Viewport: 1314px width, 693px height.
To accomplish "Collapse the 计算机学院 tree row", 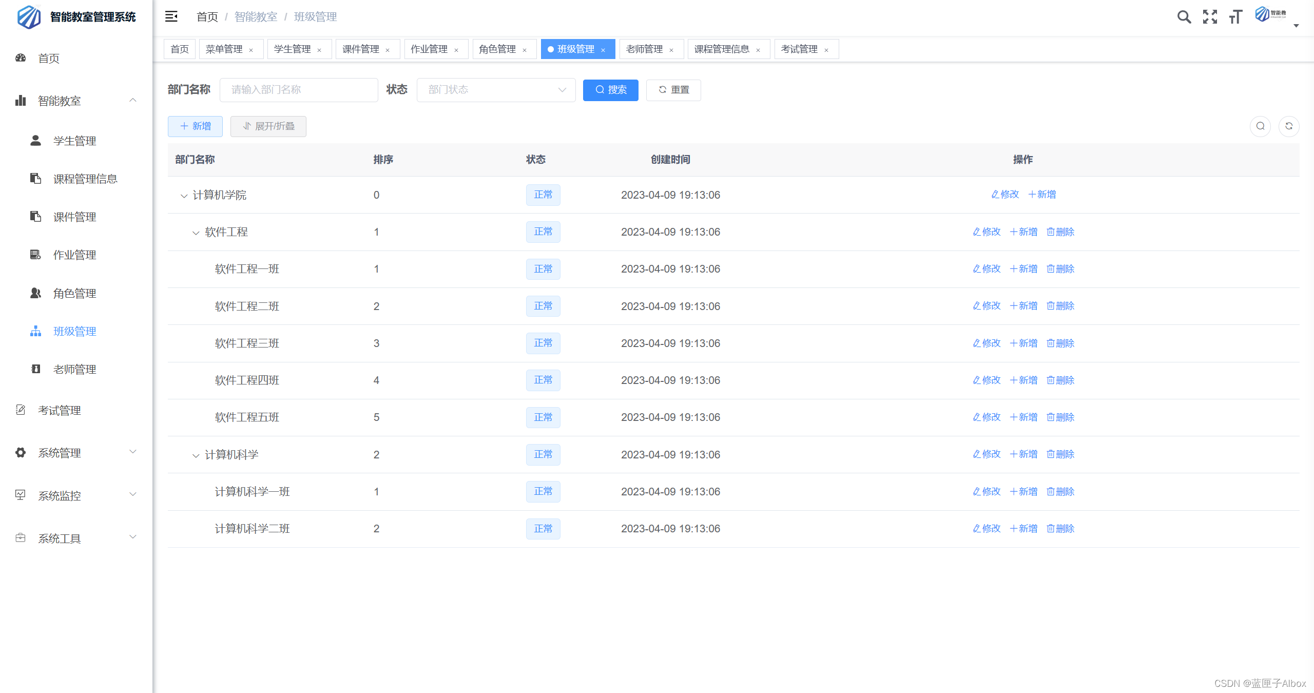I will pyautogui.click(x=184, y=196).
